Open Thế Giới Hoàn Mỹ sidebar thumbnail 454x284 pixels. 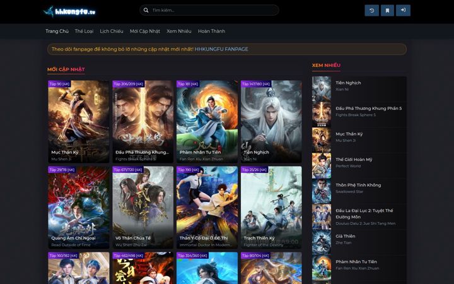click(322, 165)
